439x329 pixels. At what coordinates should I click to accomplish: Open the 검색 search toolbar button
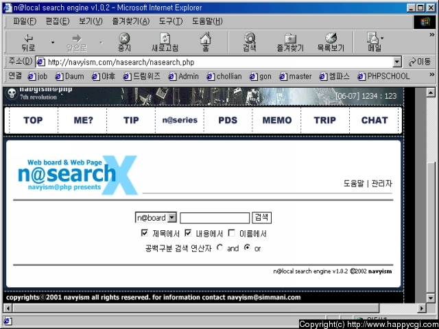(250, 42)
